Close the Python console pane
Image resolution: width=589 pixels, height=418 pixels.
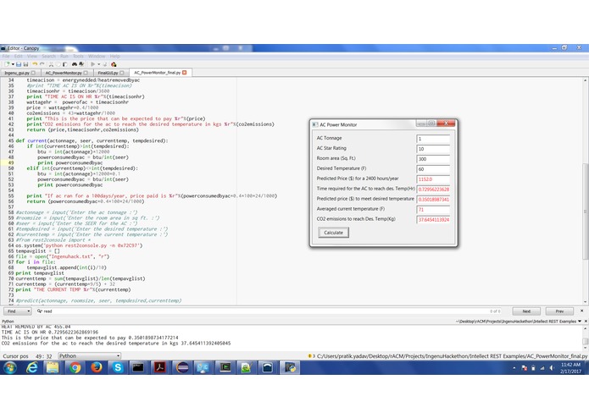pyautogui.click(x=586, y=322)
